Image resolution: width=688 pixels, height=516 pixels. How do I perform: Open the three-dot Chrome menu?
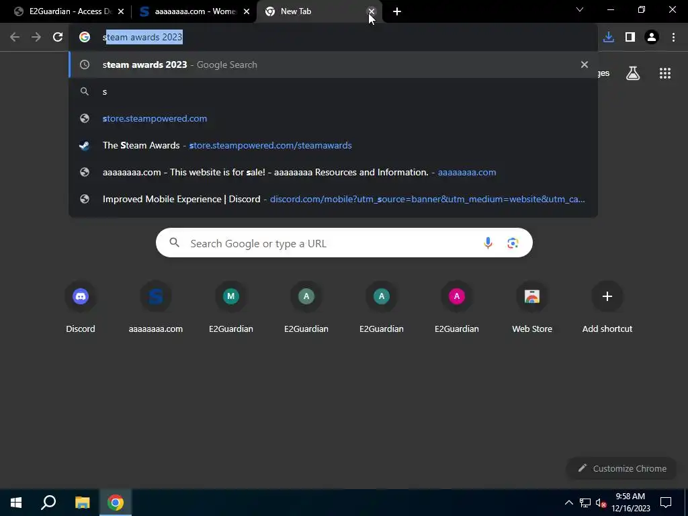click(673, 38)
